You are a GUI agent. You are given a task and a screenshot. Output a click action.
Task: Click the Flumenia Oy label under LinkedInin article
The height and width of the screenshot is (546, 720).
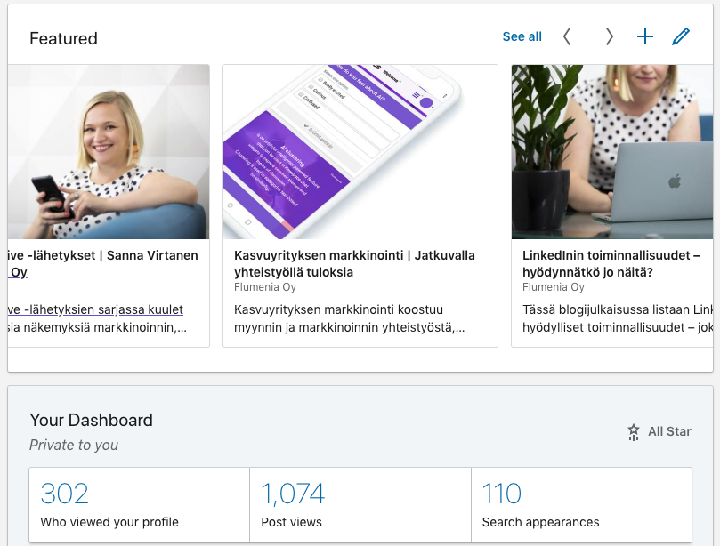554,287
